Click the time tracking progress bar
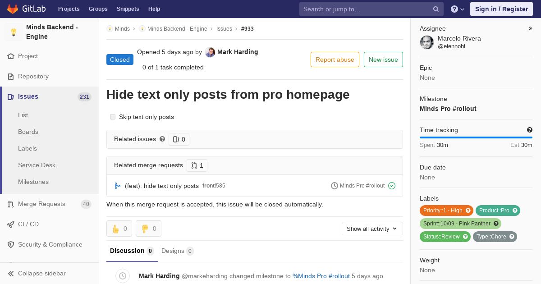The height and width of the screenshot is (284, 541). (x=476, y=137)
